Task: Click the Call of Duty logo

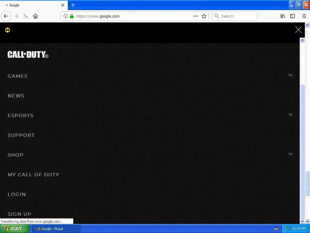Action: (28, 55)
